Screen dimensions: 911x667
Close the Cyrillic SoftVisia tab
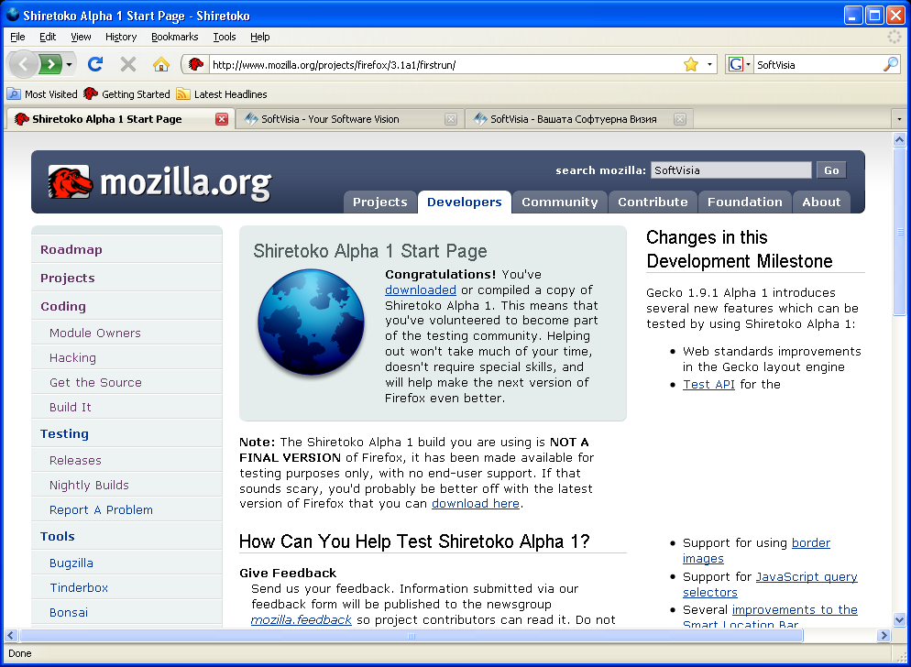point(680,119)
